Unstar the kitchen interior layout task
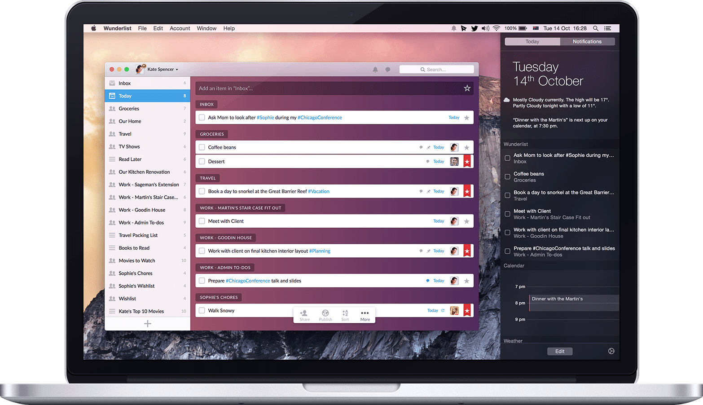 point(467,251)
